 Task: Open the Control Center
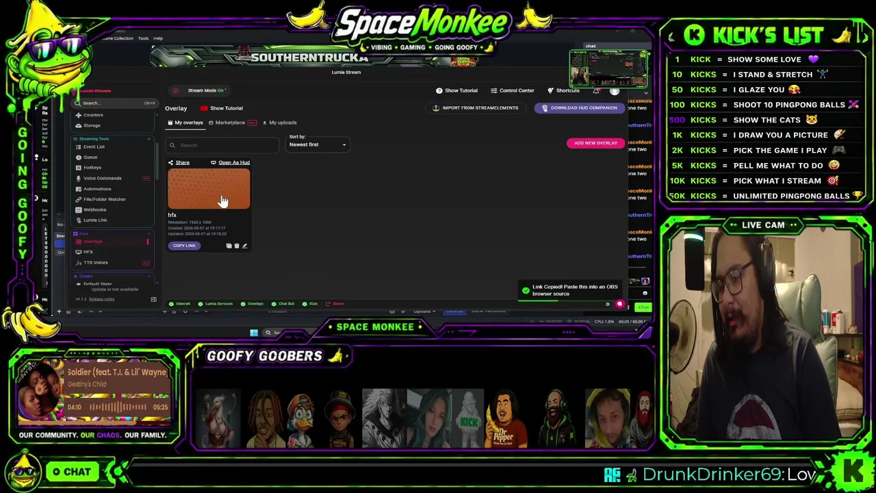(512, 90)
